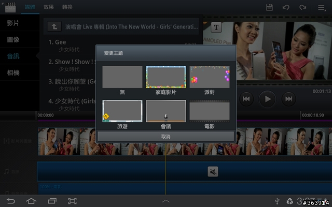Switch to the 媒體 tab

click(x=30, y=7)
